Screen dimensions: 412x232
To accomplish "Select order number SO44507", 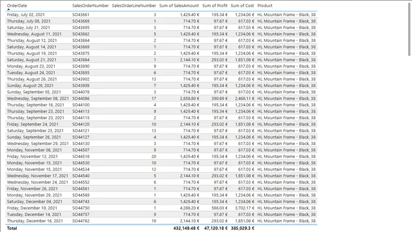I will pos(81,150).
